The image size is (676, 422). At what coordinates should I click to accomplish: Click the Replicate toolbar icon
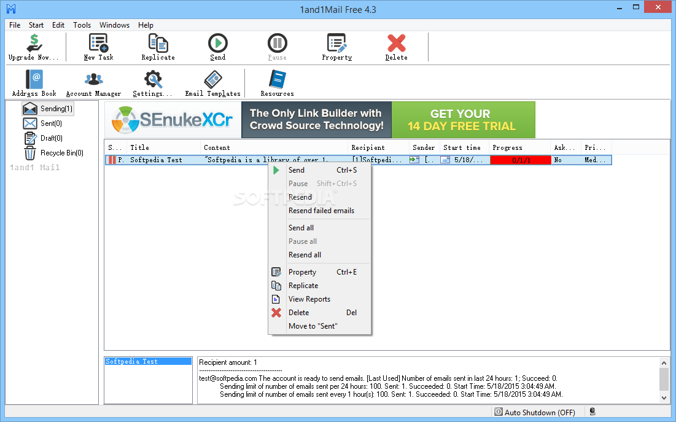point(158,47)
